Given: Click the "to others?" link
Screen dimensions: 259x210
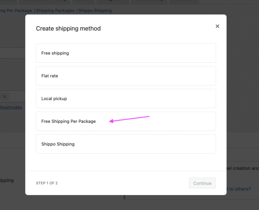Looking at the screenshot, I should click(239, 189).
